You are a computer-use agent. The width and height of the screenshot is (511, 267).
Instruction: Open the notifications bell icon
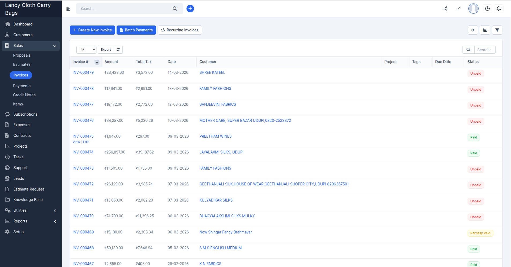pyautogui.click(x=498, y=8)
